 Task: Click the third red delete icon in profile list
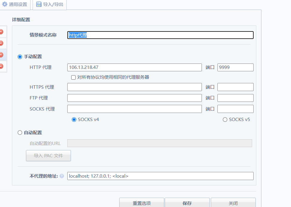[1, 55]
